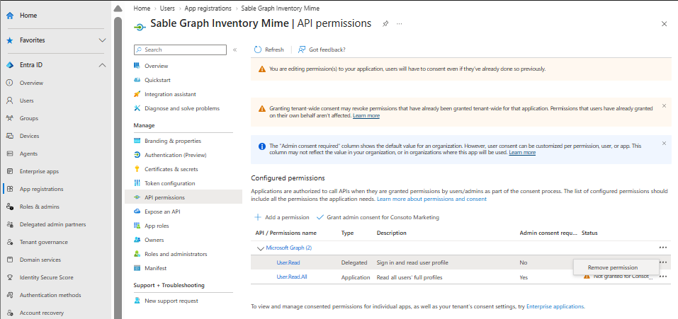The image size is (678, 319).
Task: Open Manifest
Action: [156, 269]
